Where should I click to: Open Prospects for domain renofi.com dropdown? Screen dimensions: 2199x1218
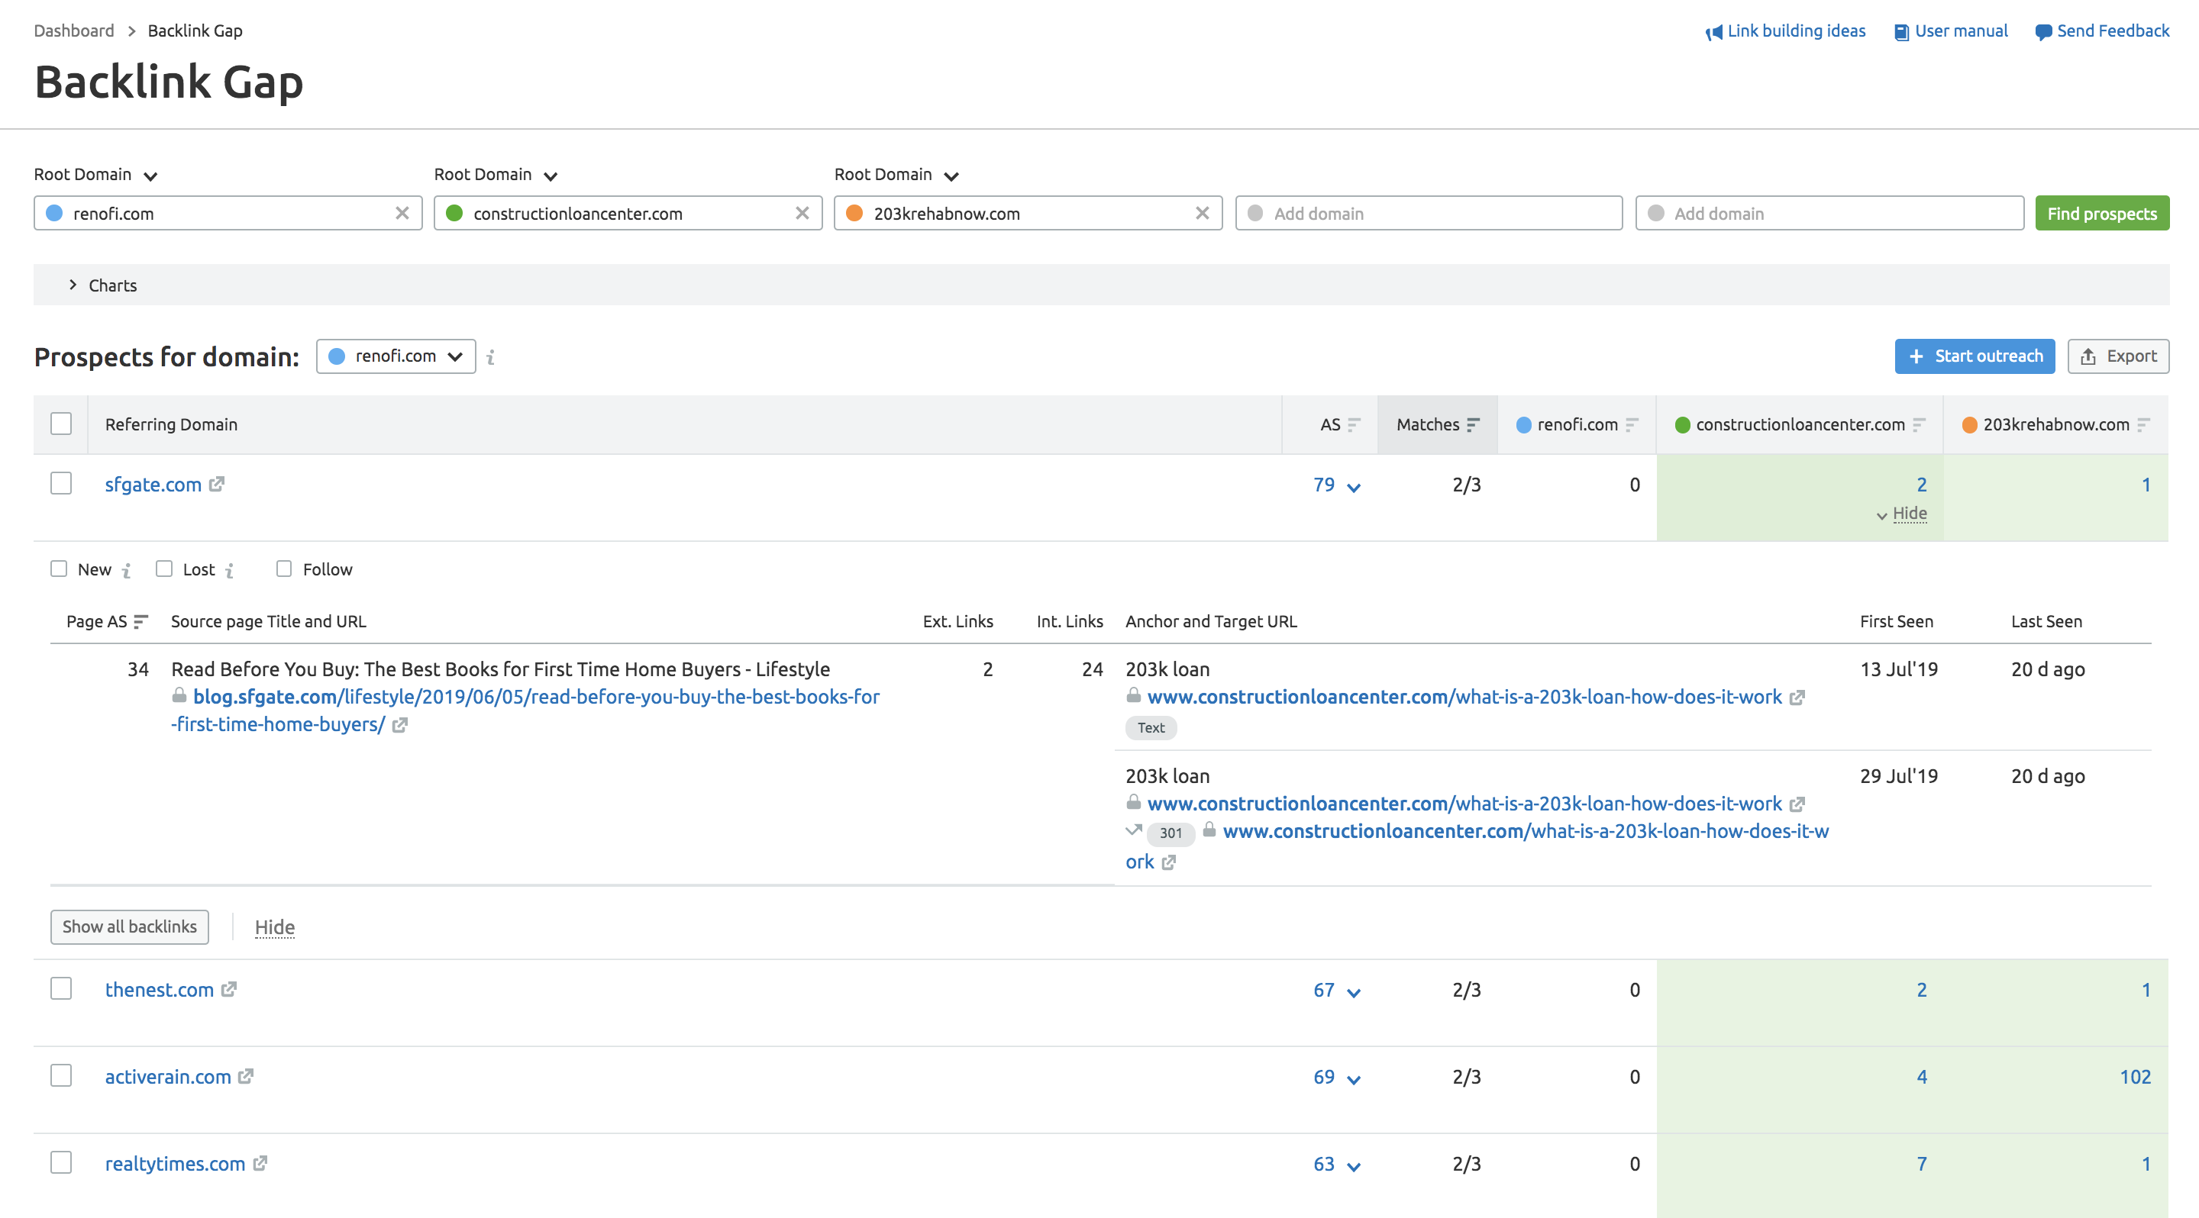[396, 356]
